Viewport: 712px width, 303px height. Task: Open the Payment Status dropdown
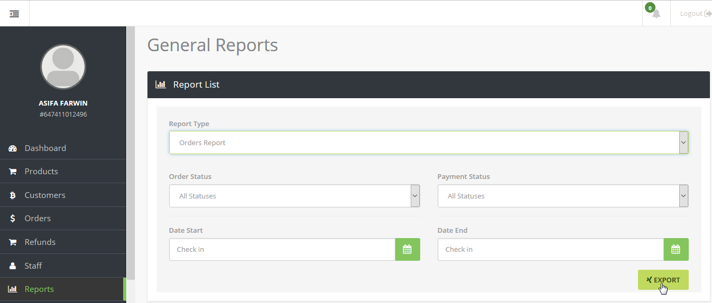[563, 196]
